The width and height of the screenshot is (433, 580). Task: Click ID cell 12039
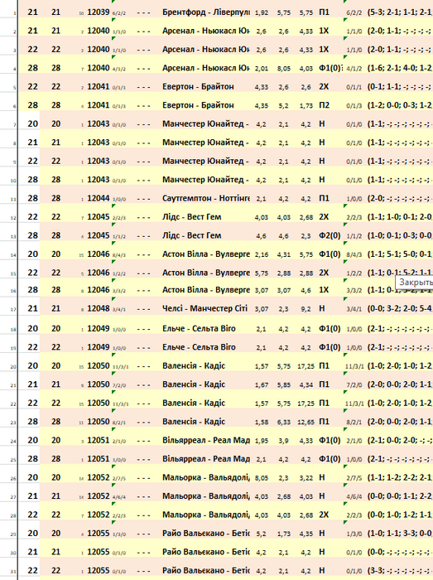[x=99, y=12]
